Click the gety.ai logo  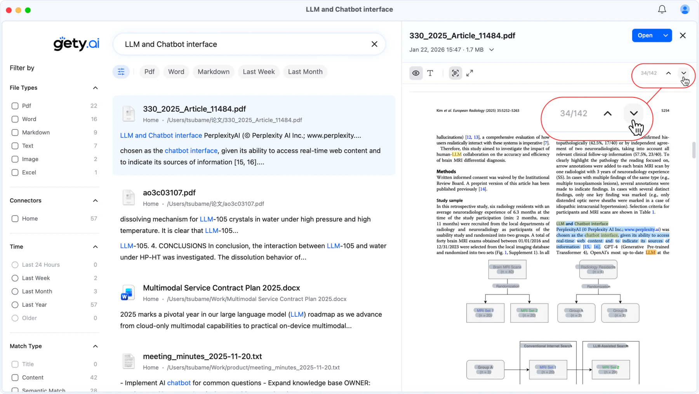click(x=77, y=43)
